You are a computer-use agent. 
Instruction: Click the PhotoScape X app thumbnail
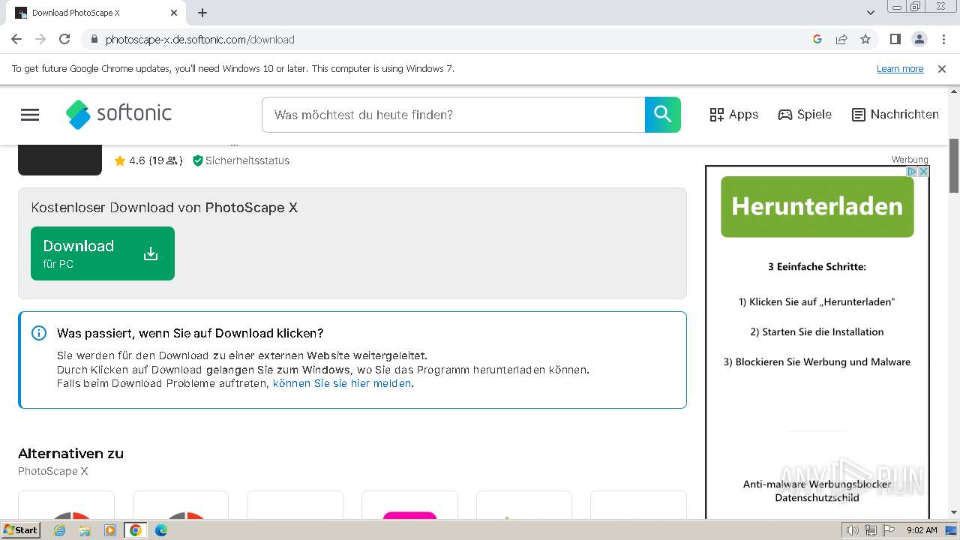[x=60, y=159]
